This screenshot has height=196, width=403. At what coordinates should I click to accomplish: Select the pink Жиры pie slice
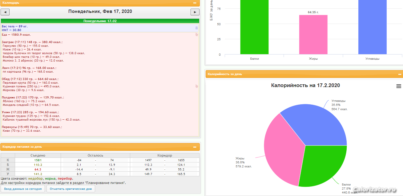(x=282, y=148)
